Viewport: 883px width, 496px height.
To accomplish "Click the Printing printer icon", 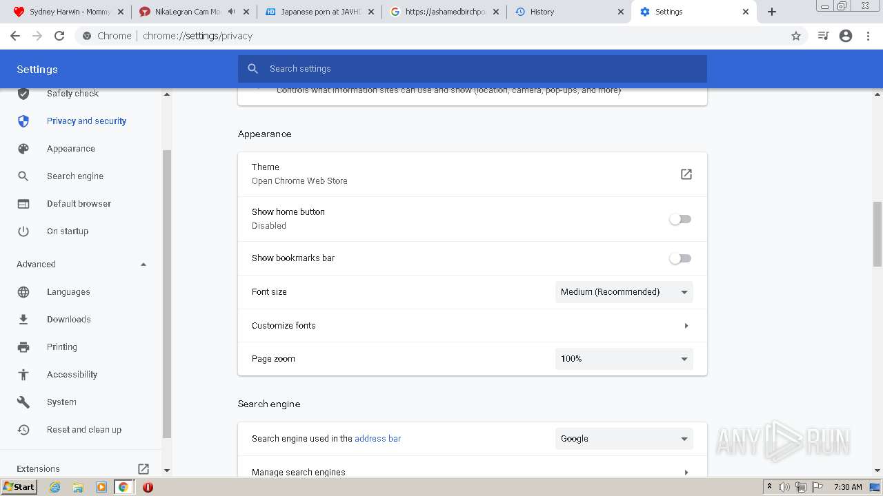I will pyautogui.click(x=23, y=347).
